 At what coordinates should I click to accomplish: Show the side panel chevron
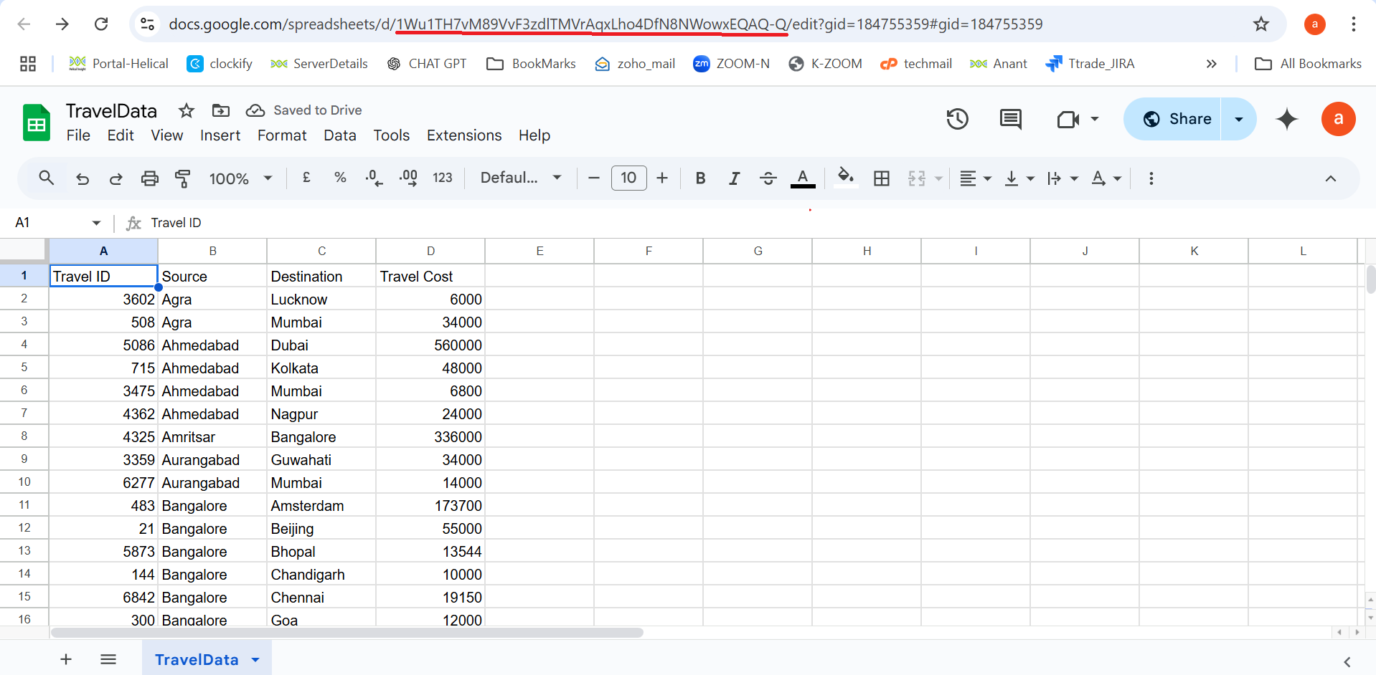1347,661
